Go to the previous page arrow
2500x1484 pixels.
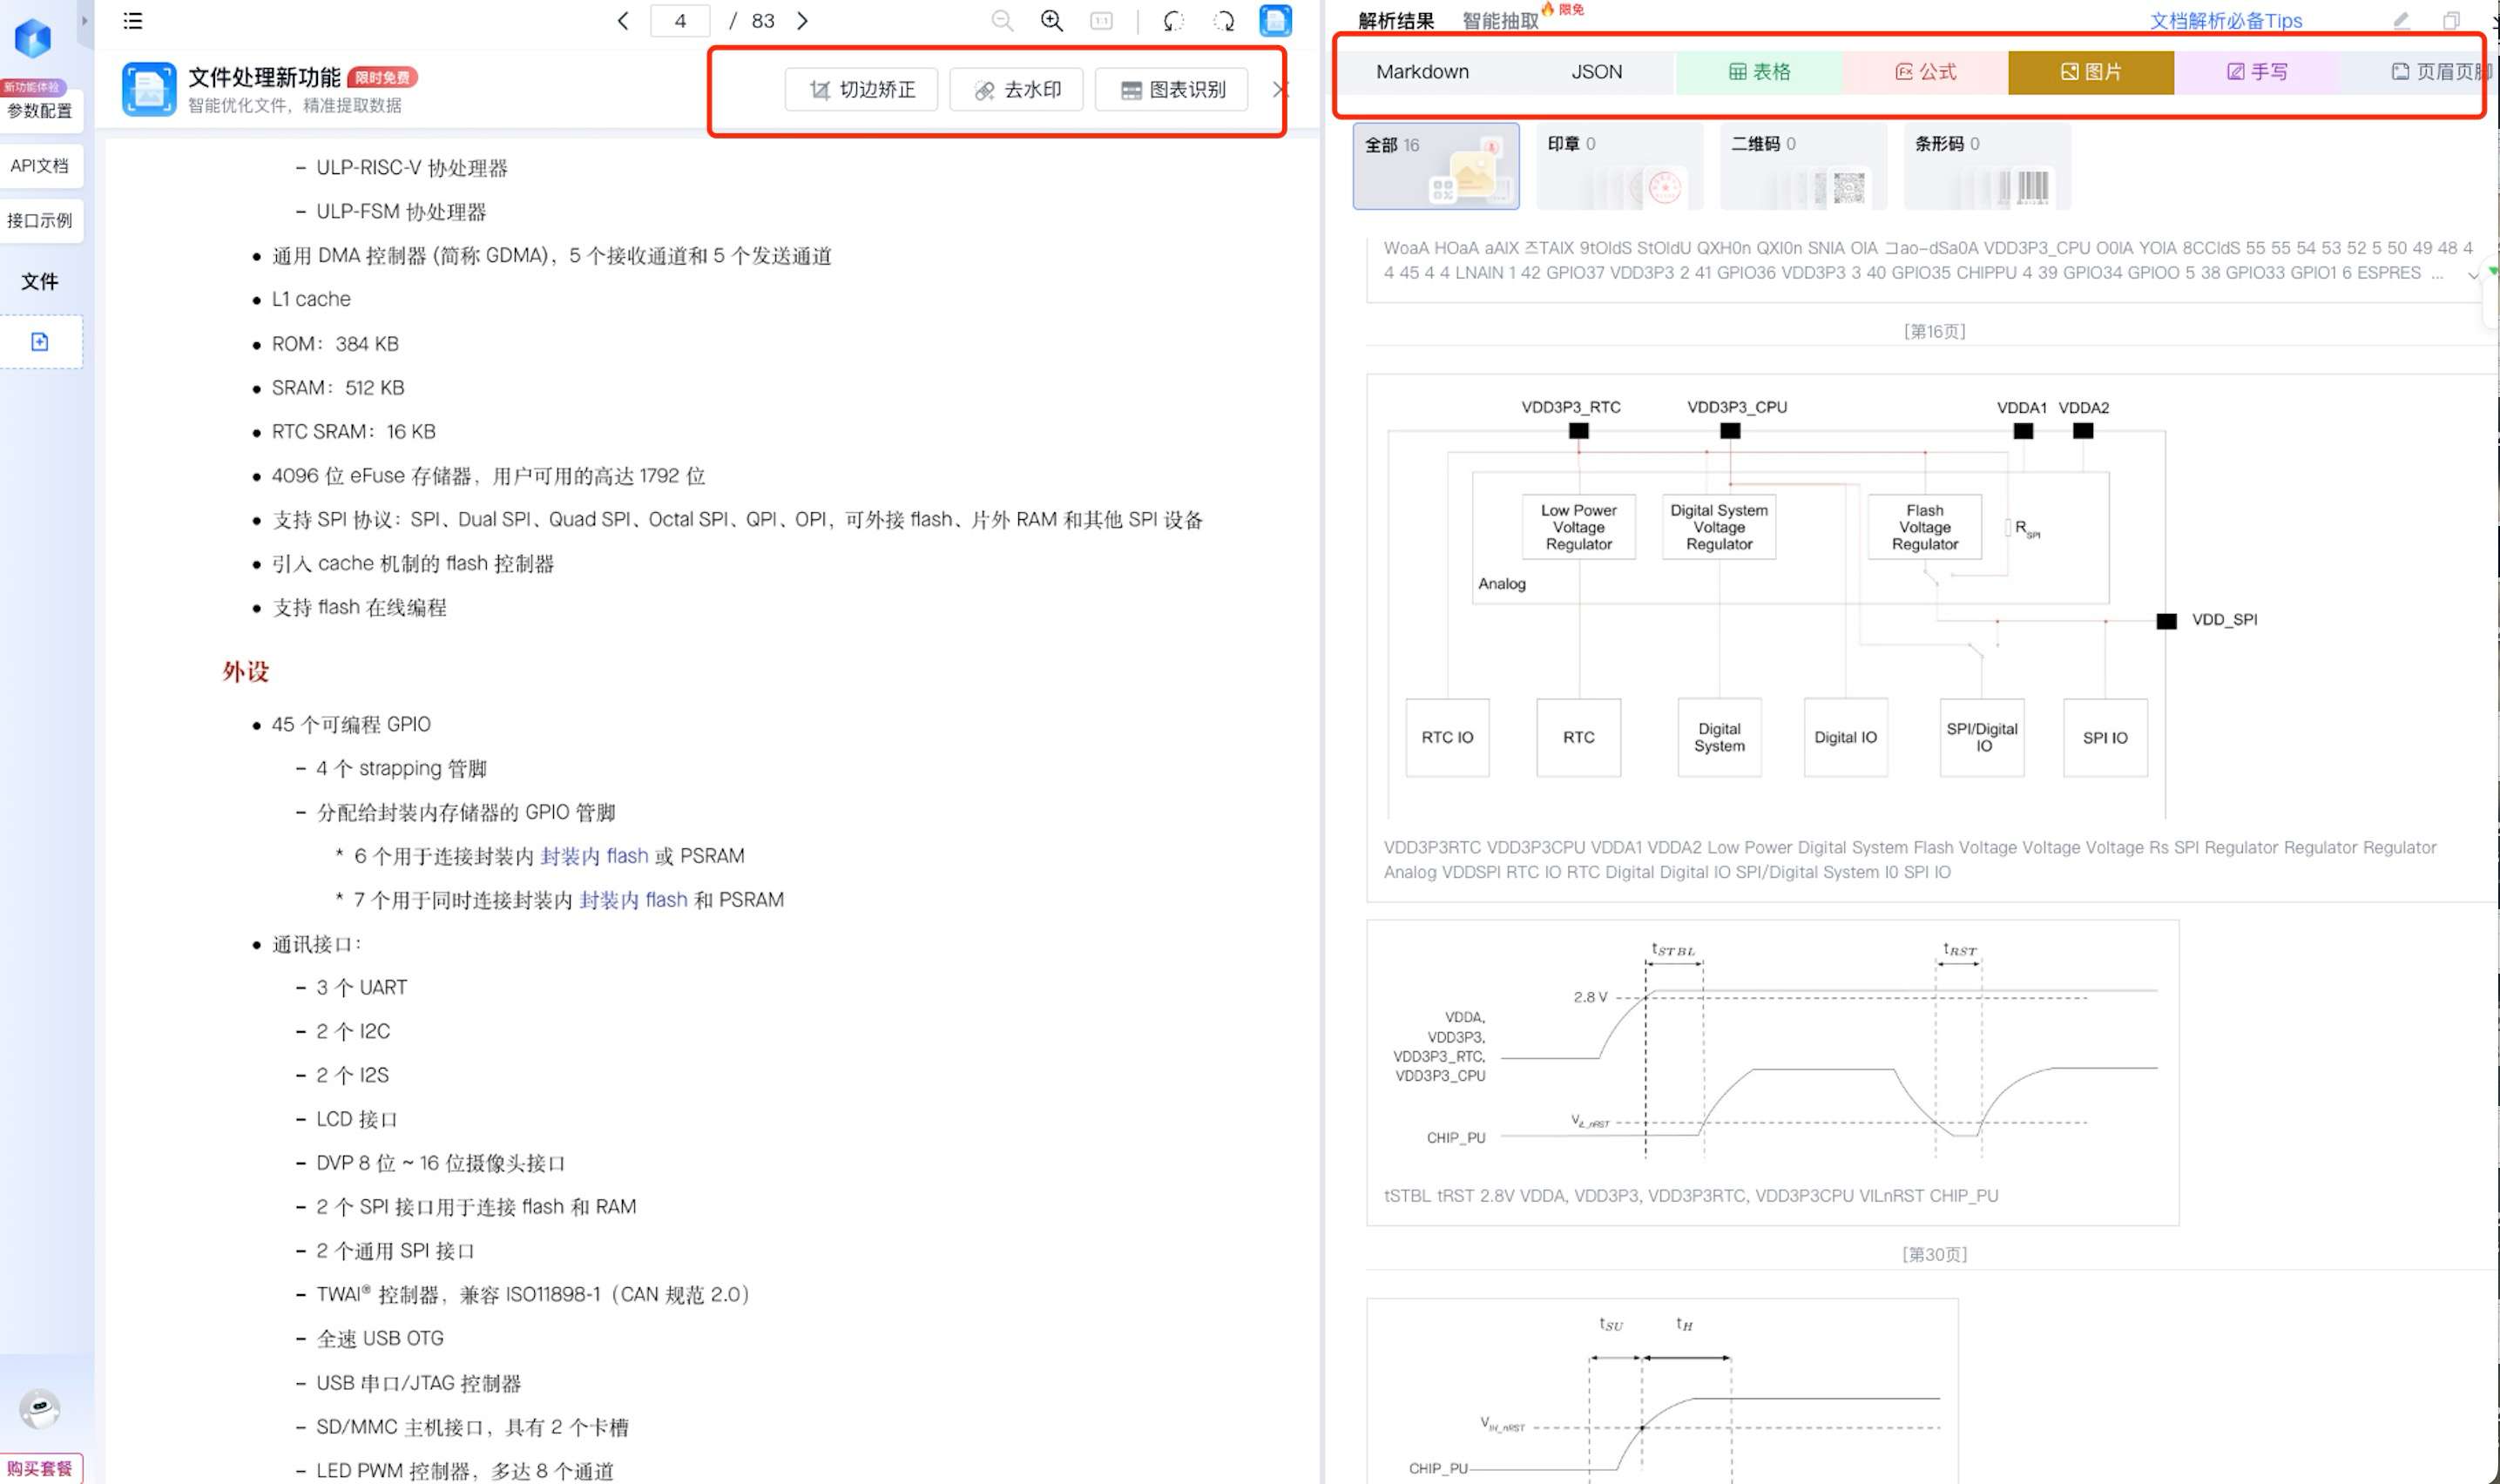pos(623,21)
